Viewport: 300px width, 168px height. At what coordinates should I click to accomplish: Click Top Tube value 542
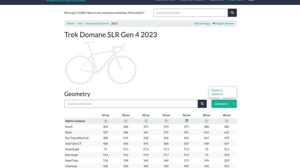pyautogui.click(x=166, y=138)
